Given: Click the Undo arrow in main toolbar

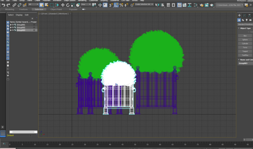Looking at the screenshot, I should 3,5.
